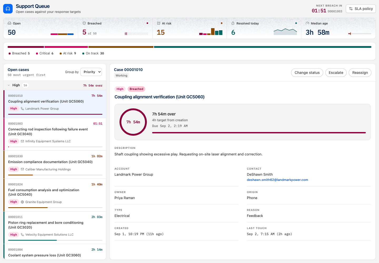Click the Created Sep 1, 10:19 PM value
This screenshot has height=263, width=379.
[139, 234]
